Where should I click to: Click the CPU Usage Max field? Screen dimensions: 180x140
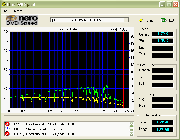point(163,106)
